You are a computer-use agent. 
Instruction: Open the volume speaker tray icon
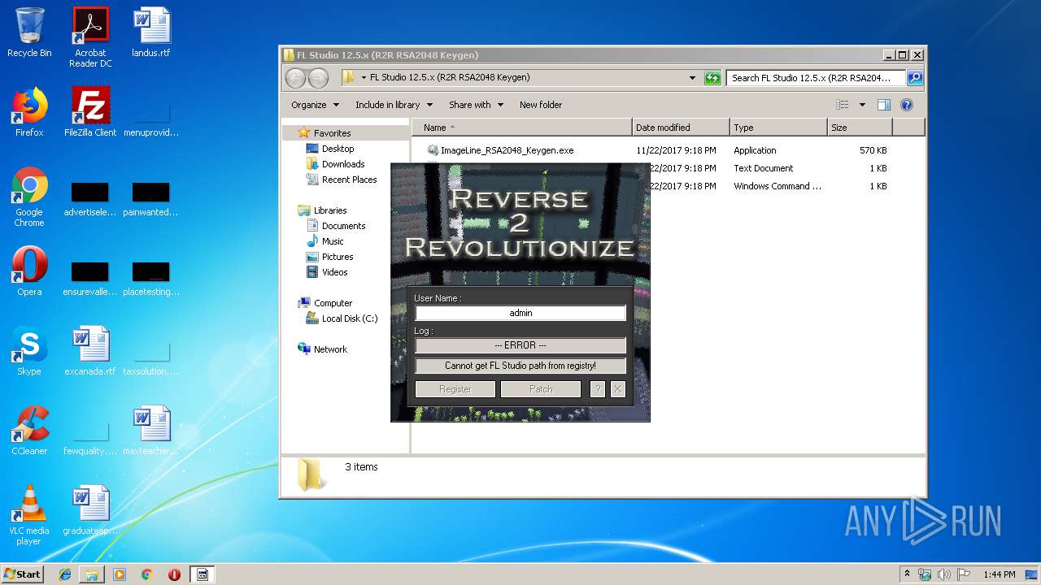944,574
